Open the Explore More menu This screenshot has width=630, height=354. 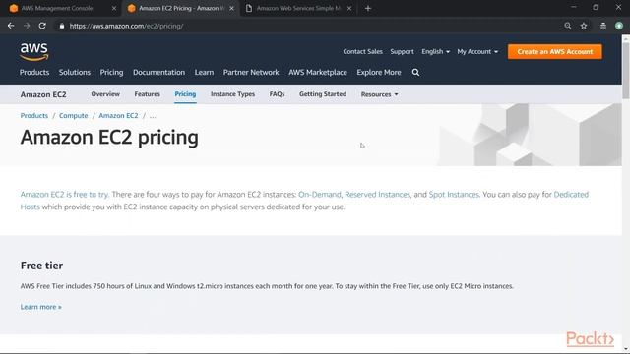click(379, 72)
